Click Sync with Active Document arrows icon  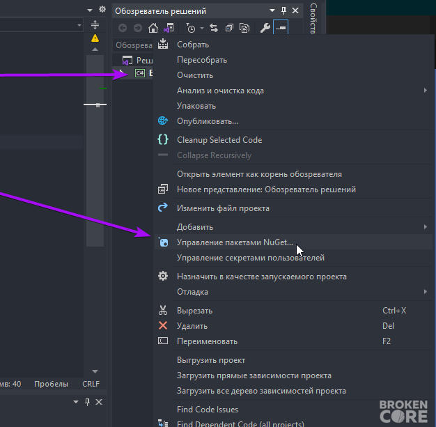click(x=214, y=28)
